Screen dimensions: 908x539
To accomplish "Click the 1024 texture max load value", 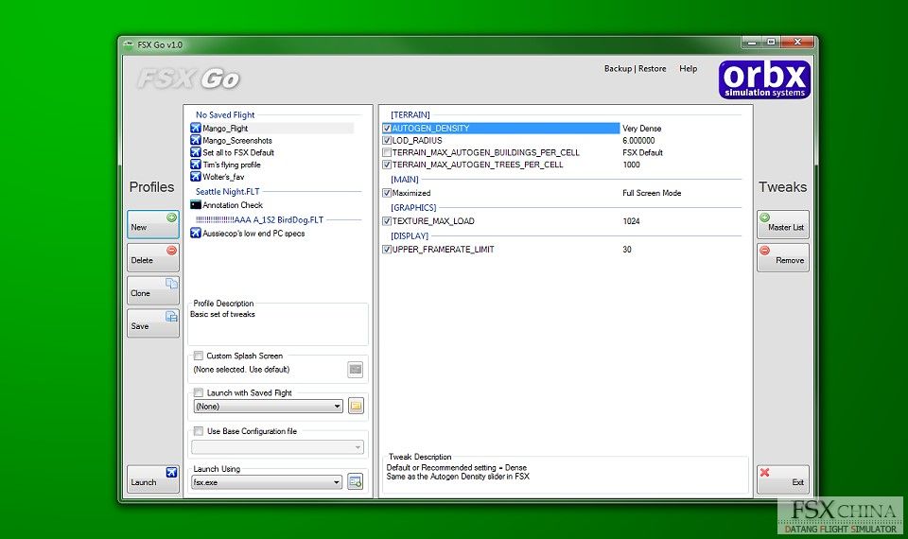I will coord(631,220).
